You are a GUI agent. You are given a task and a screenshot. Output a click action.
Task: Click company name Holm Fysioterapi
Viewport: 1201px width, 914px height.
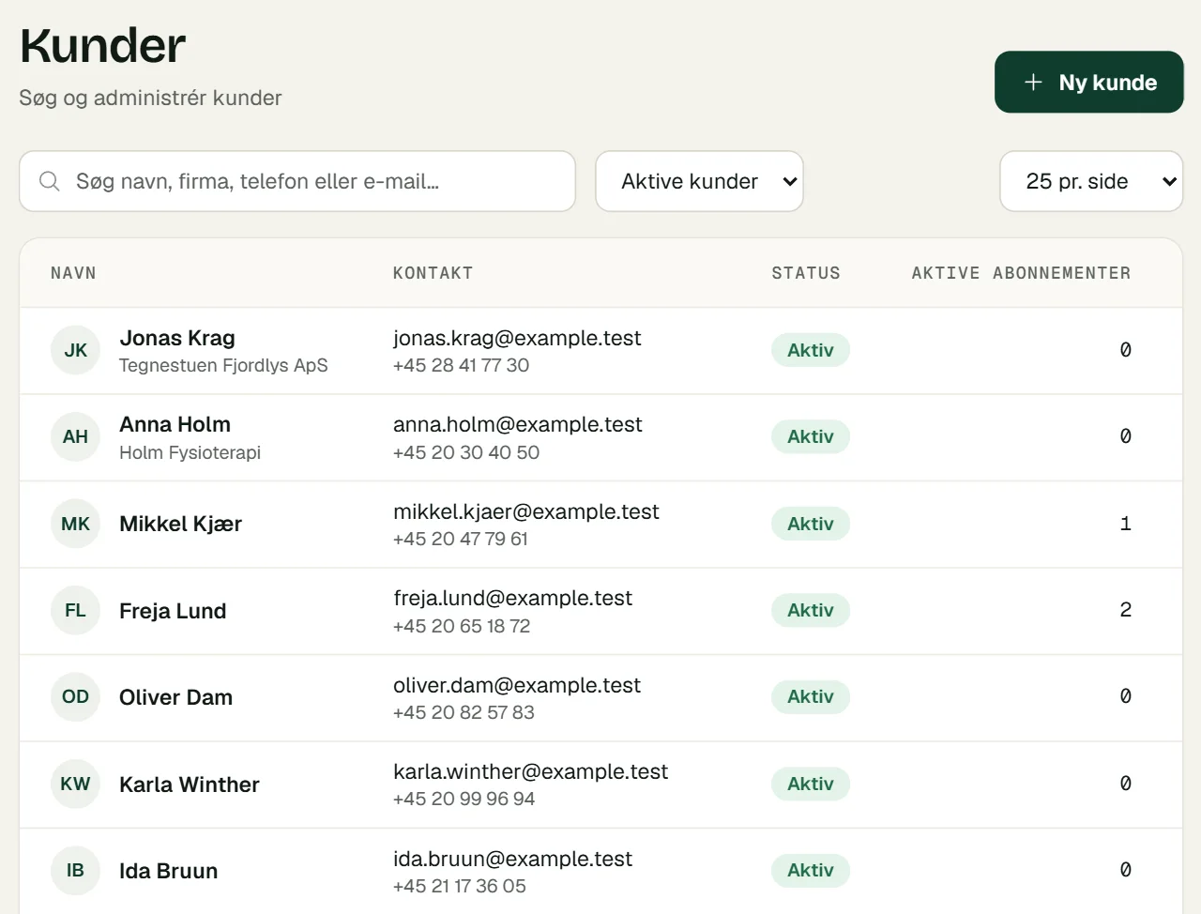click(x=190, y=452)
